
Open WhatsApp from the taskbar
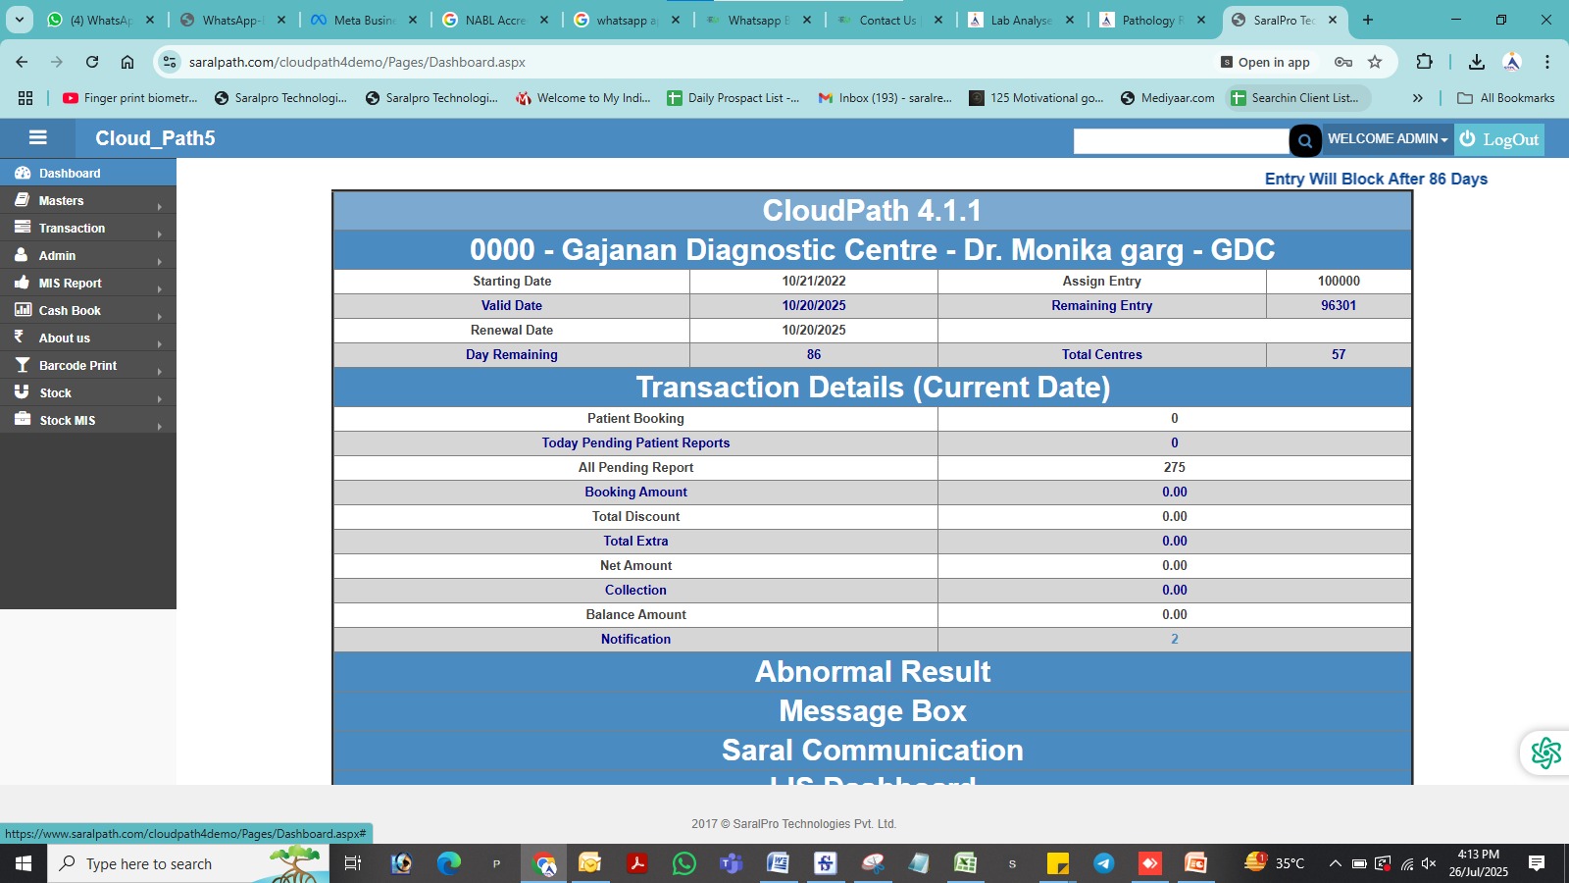tap(683, 863)
